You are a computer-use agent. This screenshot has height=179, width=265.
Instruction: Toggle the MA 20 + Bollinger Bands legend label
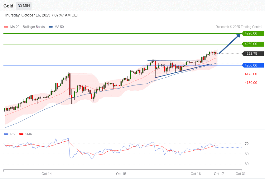click(x=27, y=27)
